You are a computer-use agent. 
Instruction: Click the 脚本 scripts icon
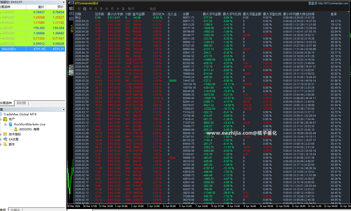tap(5, 144)
